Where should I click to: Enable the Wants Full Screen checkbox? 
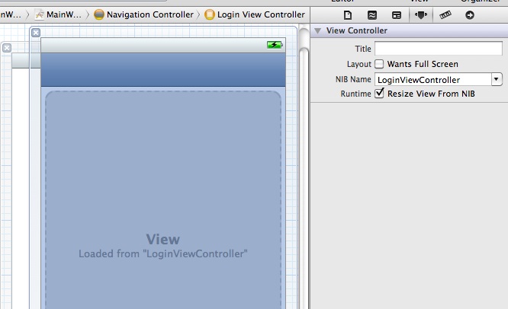379,65
